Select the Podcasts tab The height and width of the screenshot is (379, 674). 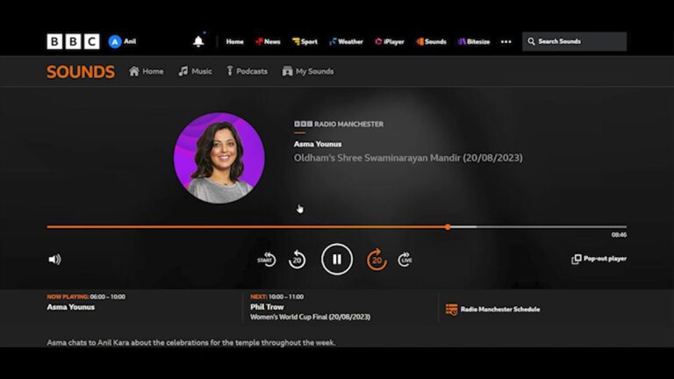[247, 71]
